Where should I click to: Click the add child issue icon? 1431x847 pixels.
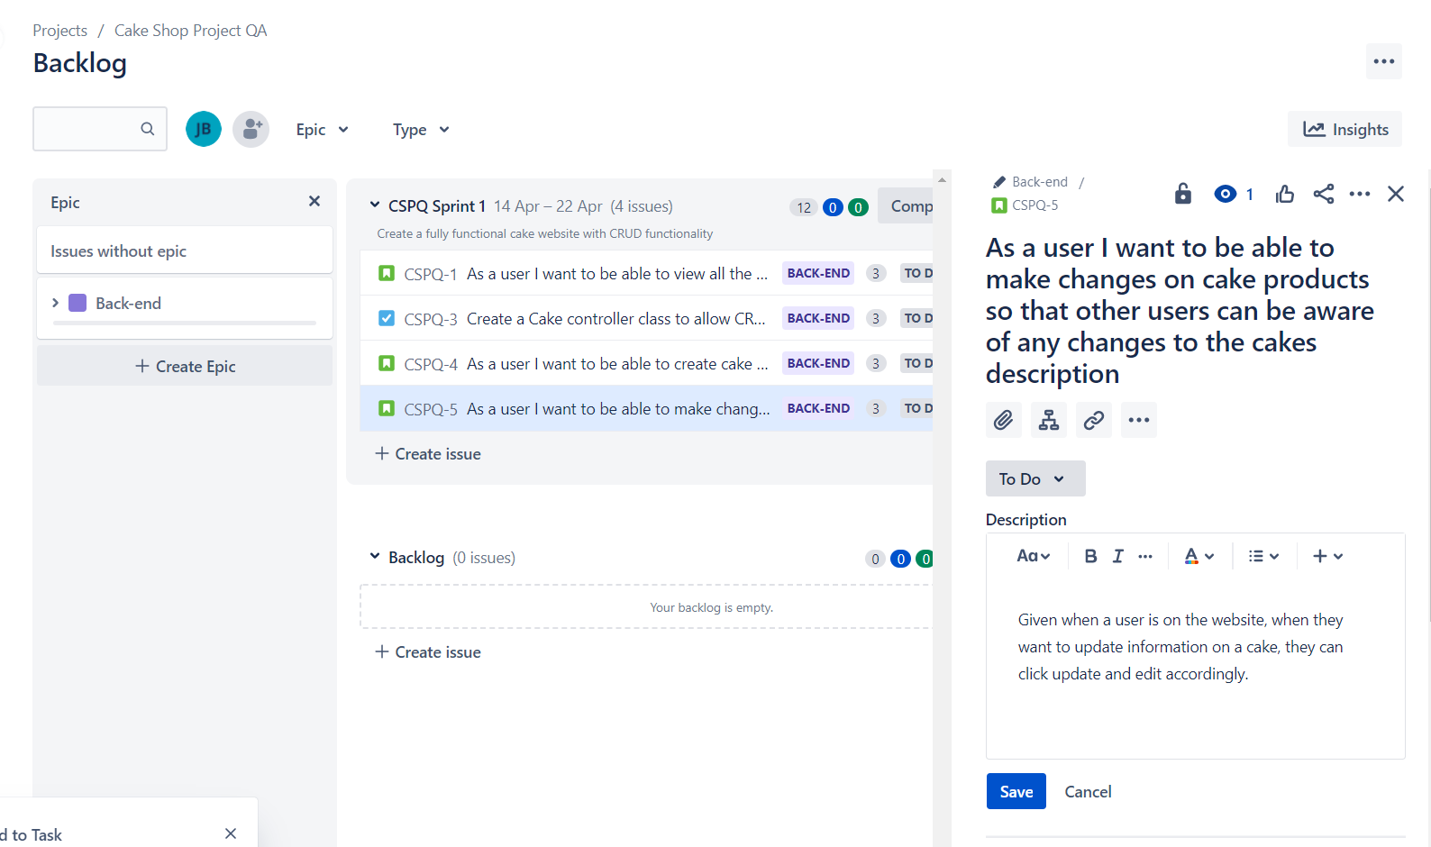[1049, 420]
